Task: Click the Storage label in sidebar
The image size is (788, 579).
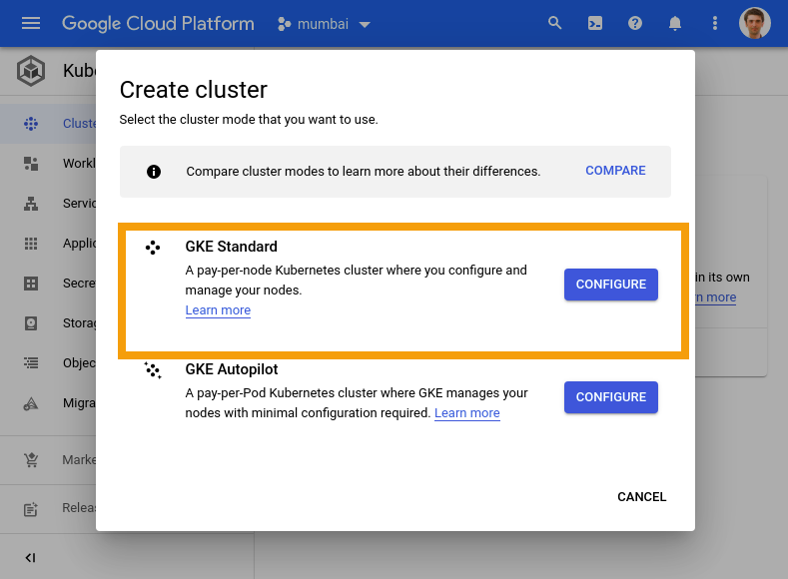Action: tap(79, 322)
